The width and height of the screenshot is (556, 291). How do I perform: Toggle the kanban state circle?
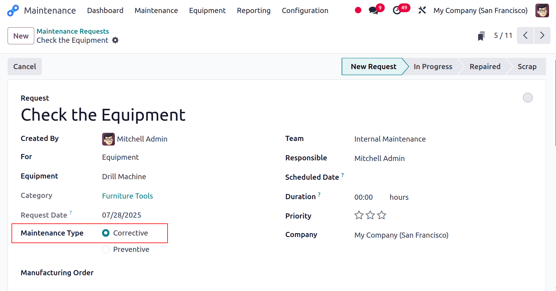528,98
